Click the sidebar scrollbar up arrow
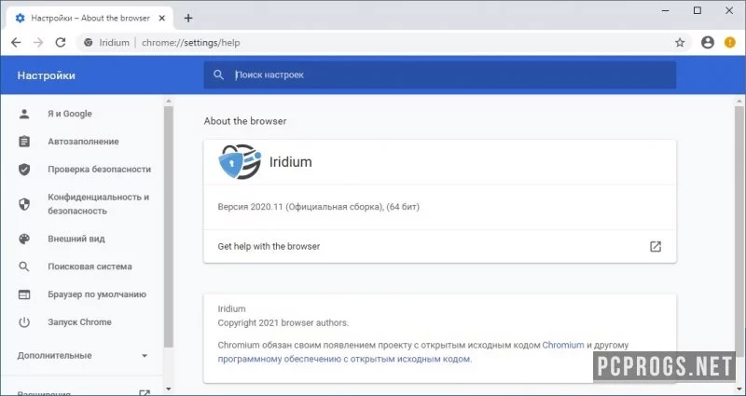The image size is (746, 396). point(169,101)
